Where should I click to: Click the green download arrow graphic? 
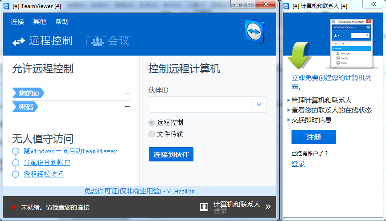(x=299, y=55)
